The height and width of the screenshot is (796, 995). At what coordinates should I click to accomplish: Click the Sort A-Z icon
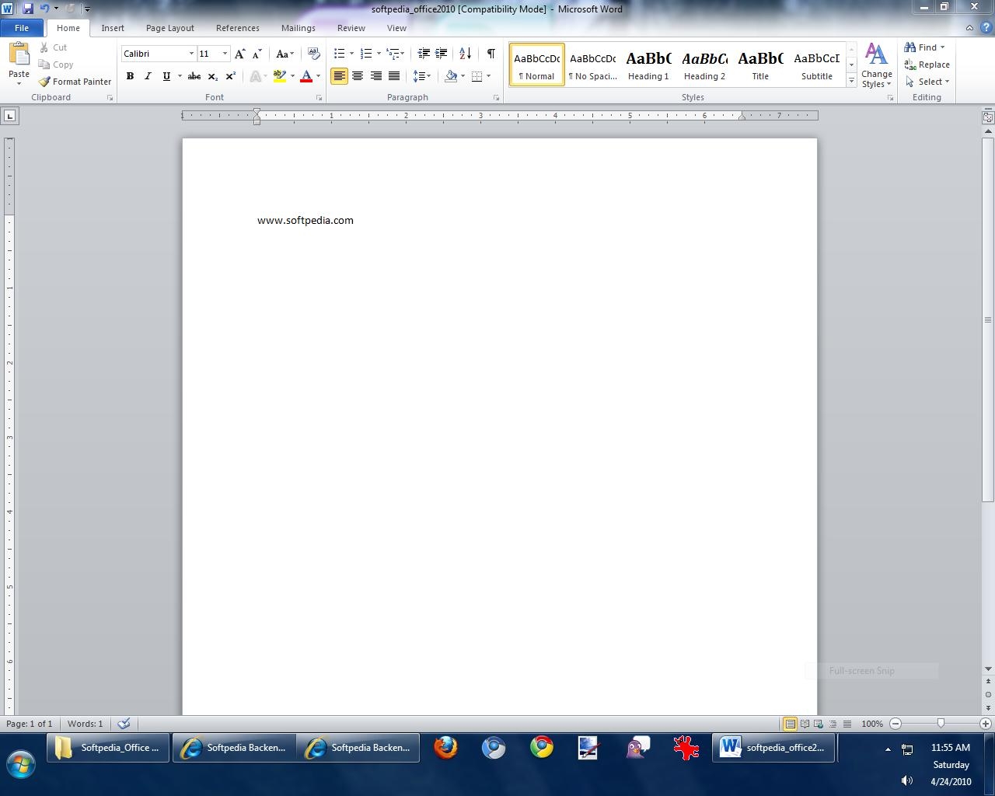click(465, 54)
